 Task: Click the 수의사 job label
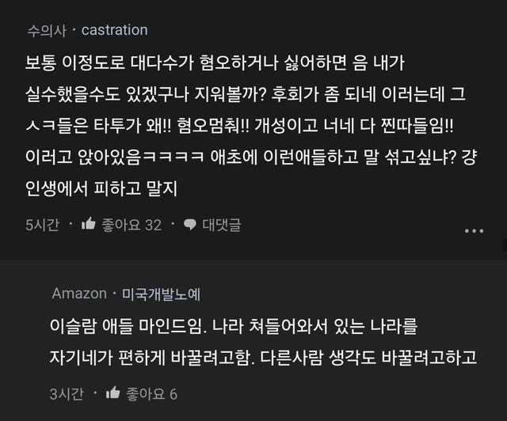click(x=47, y=30)
